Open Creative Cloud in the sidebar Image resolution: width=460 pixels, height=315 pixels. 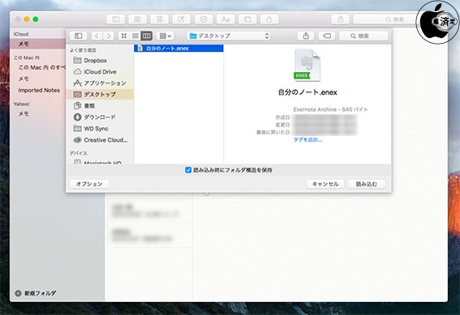(100, 140)
